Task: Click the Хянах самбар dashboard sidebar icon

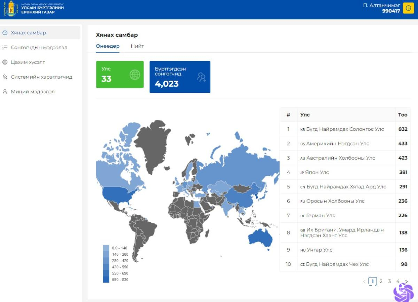Action: (x=5, y=33)
